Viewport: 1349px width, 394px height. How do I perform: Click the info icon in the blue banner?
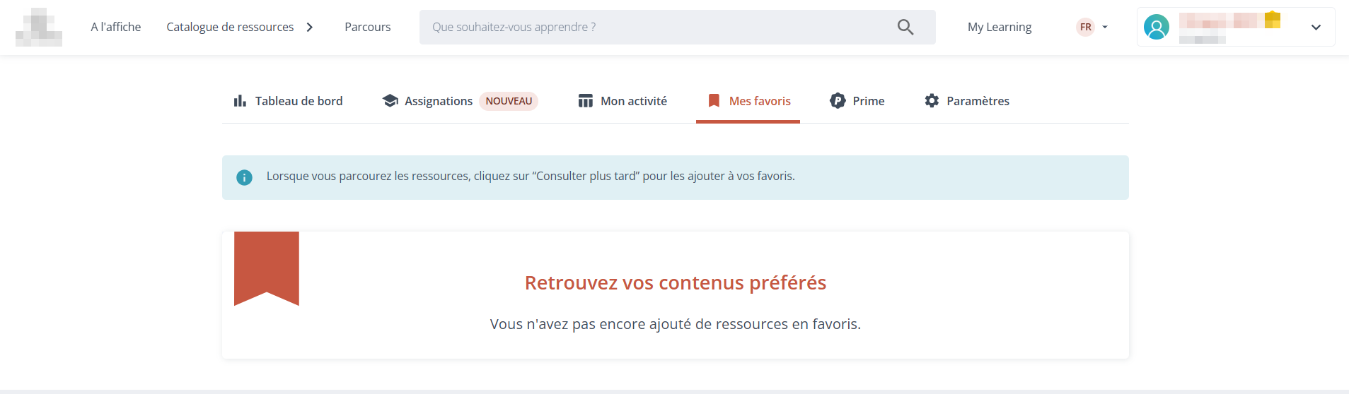[x=244, y=177]
